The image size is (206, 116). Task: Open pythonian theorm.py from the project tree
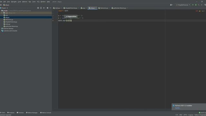tap(12, 26)
